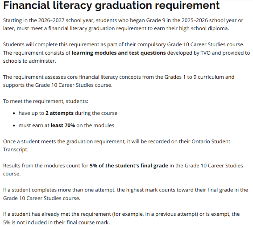
Task: Click the words compulsory Grade 10 Career Studies course
Action: point(191,45)
